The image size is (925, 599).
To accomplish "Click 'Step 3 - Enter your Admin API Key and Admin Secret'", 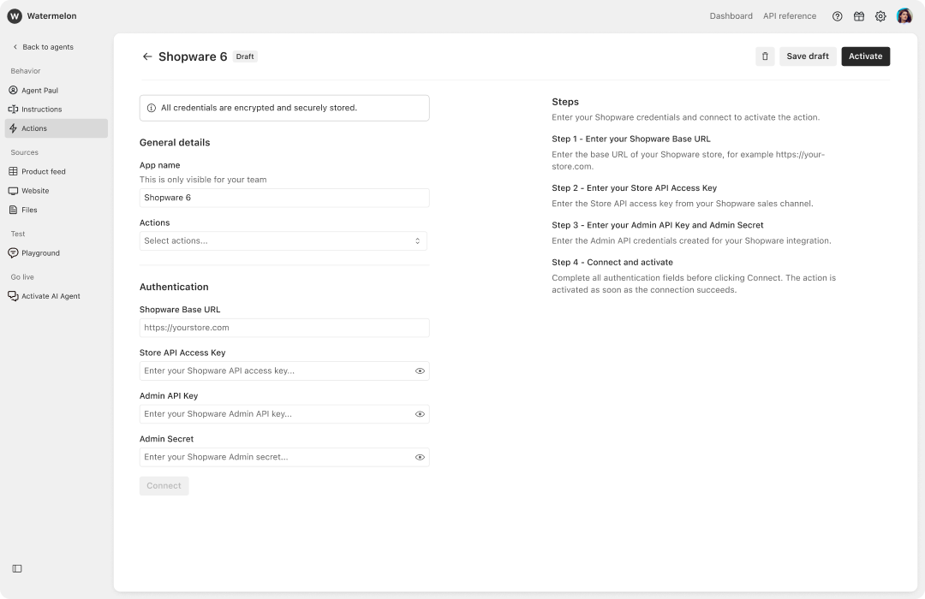I will click(657, 225).
